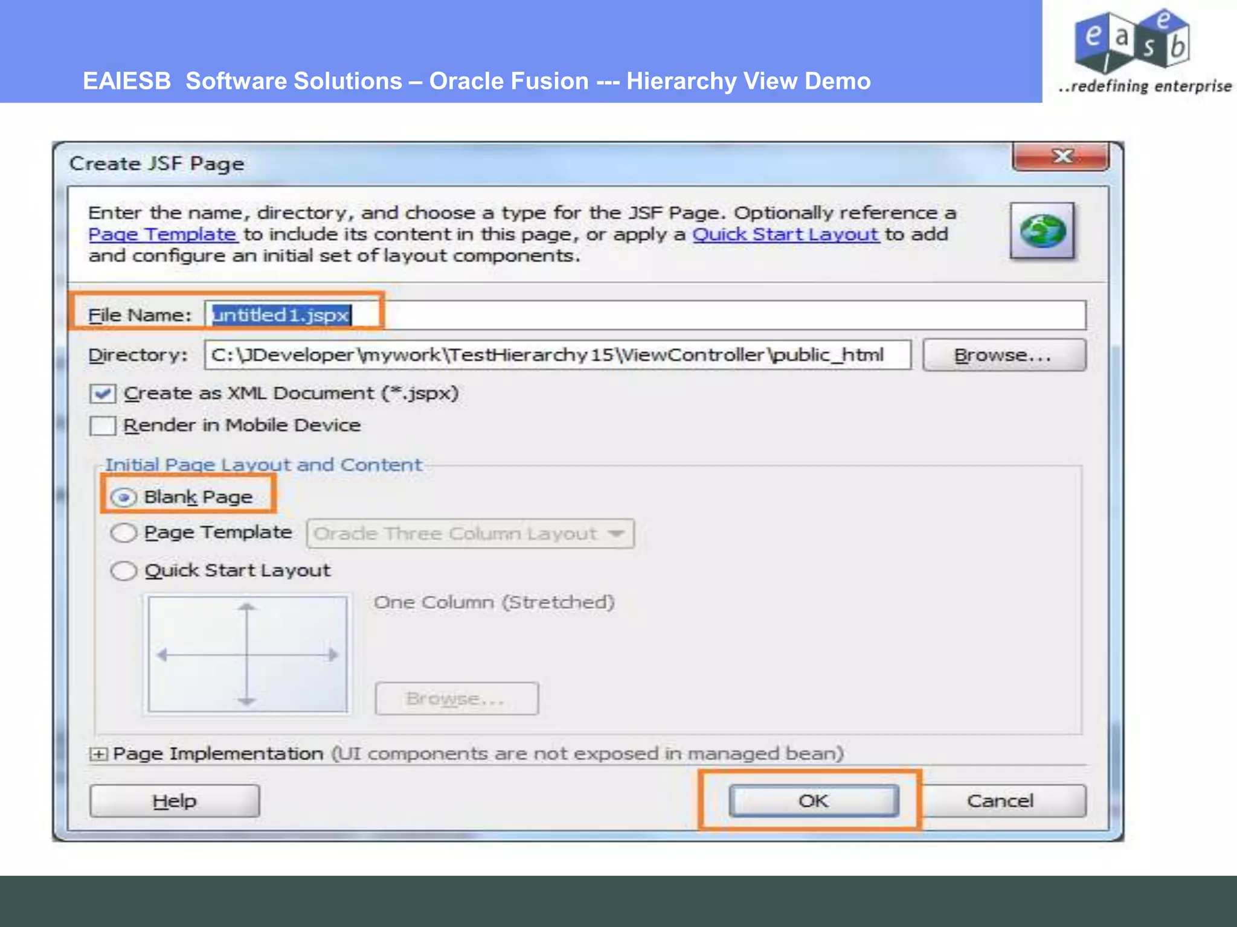Toggle Create as XML Document checkbox
This screenshot has height=927, width=1237.
click(x=102, y=394)
